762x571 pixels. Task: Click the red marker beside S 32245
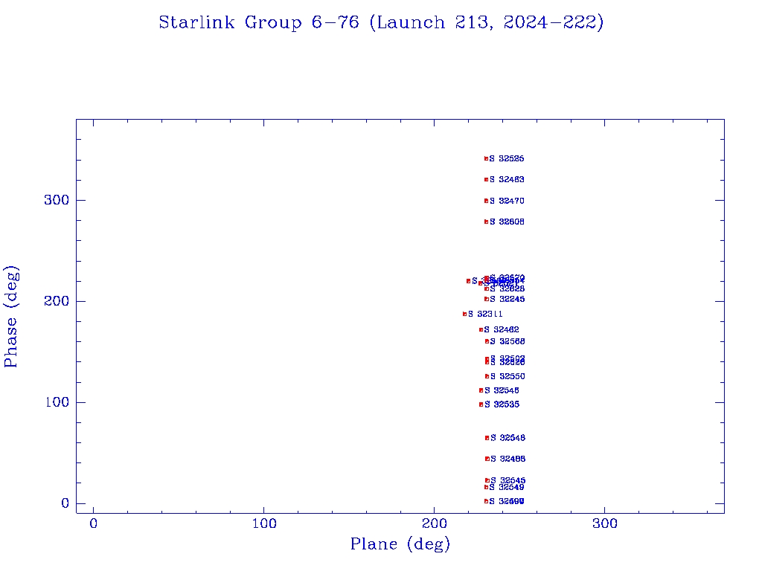[x=487, y=299]
